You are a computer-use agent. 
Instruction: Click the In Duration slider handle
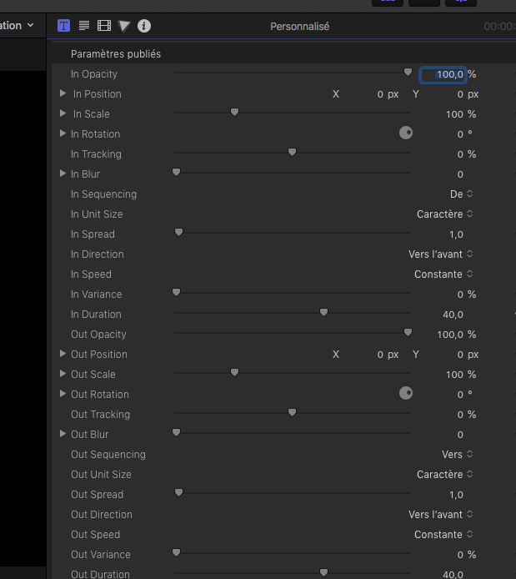(x=323, y=313)
